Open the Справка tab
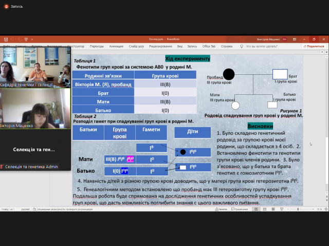Screen dimensions: 329x246 pos(228,46)
